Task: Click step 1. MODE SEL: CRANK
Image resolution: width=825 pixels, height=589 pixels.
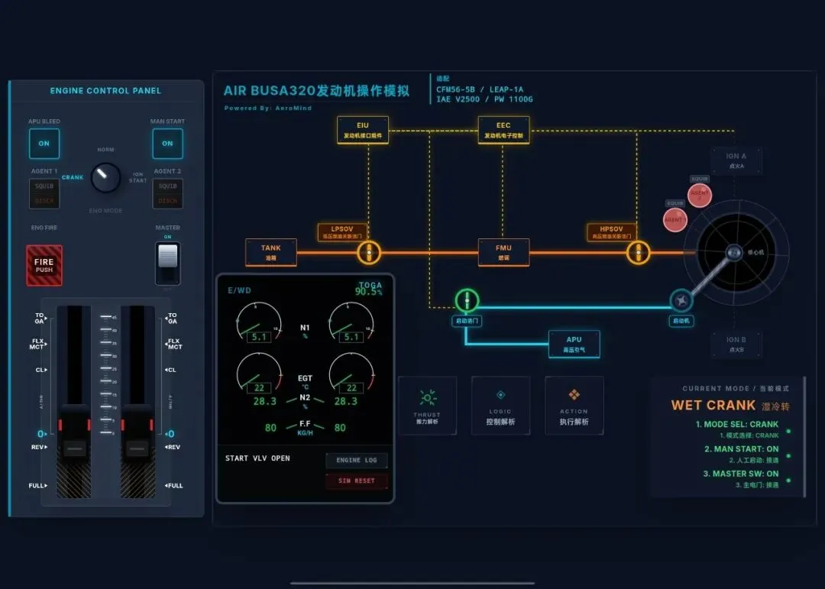Action: [737, 424]
